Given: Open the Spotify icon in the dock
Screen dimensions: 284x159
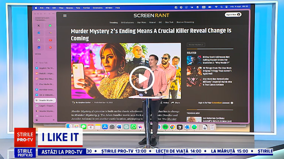Looking at the screenshot, I should point(165,127).
